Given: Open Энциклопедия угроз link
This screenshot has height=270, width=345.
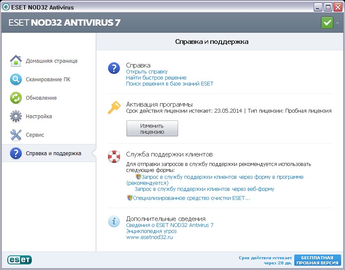Looking at the screenshot, I should coord(151,231).
